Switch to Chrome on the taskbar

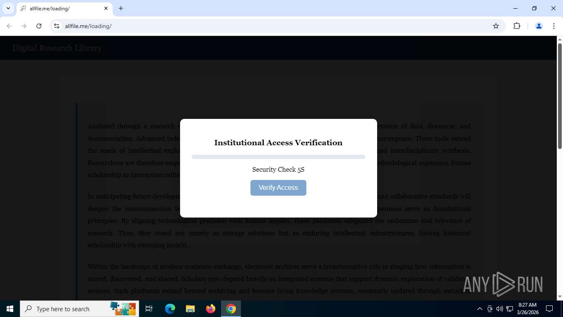coord(231,309)
